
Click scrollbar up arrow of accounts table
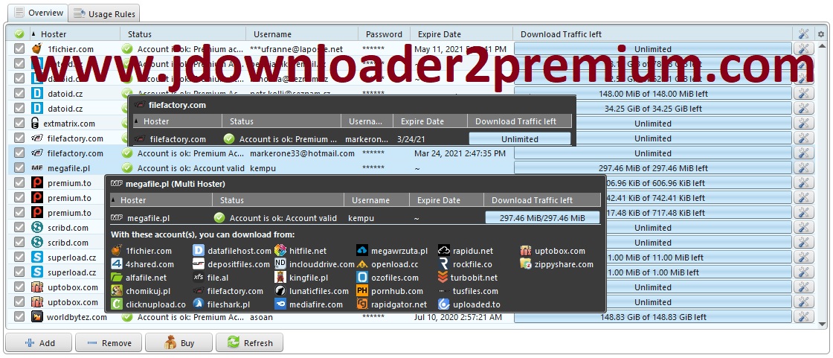(x=822, y=47)
